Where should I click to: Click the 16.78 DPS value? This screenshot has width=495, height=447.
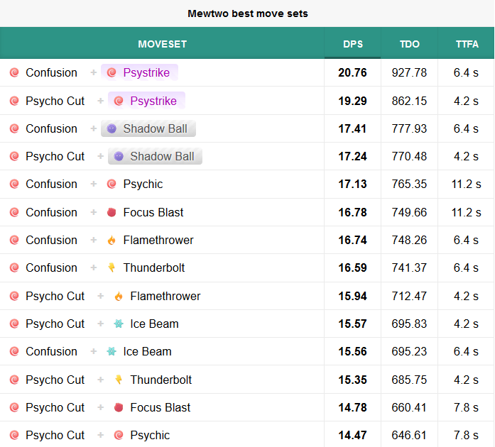point(352,213)
